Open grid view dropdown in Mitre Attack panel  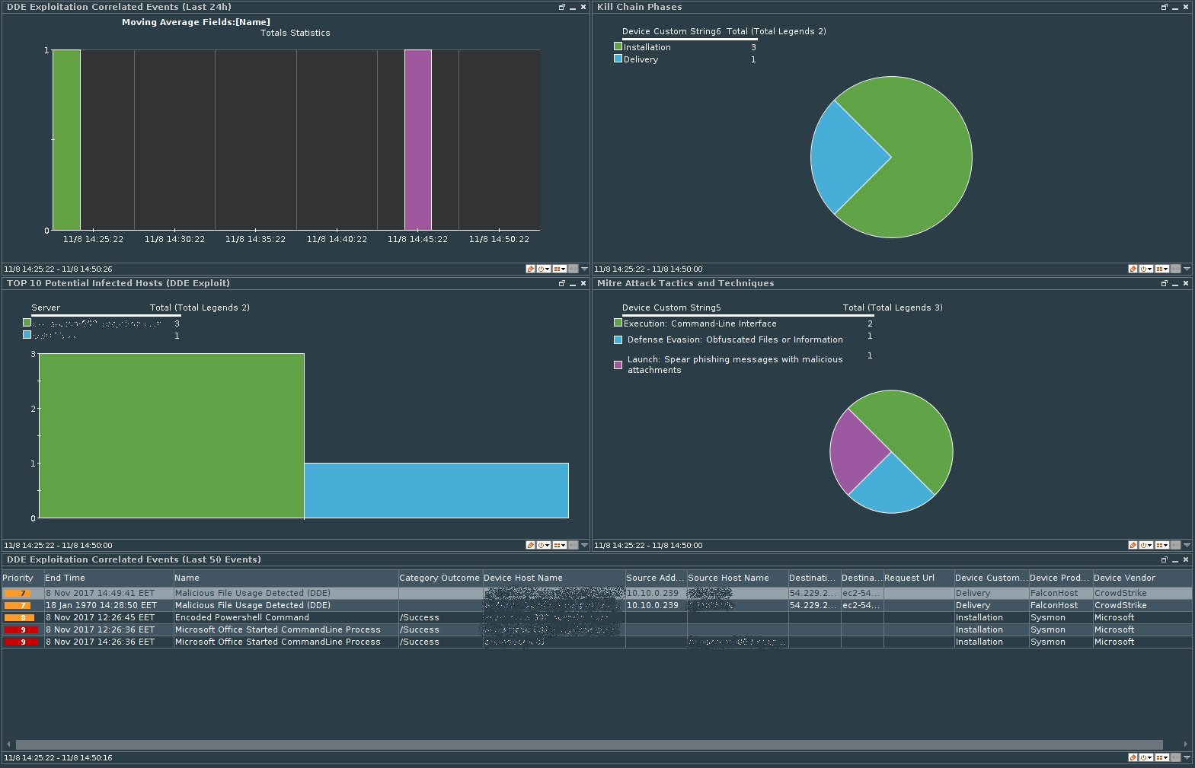click(x=1161, y=545)
